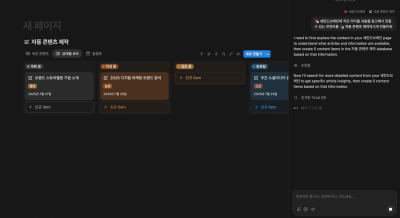Image resolution: width=400 pixels, height=218 pixels.
Task: Click the 페이지 생성 중 progress status
Action: [307, 108]
